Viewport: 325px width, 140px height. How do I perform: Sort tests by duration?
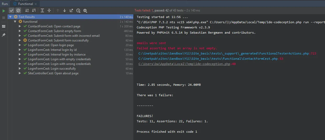34,10
